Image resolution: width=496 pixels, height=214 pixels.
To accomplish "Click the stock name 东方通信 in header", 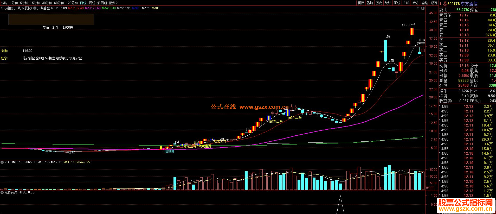I will coord(469,4).
